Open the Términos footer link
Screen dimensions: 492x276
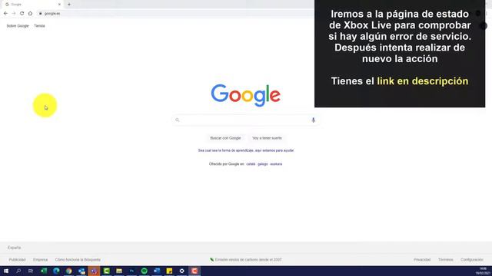click(x=446, y=260)
